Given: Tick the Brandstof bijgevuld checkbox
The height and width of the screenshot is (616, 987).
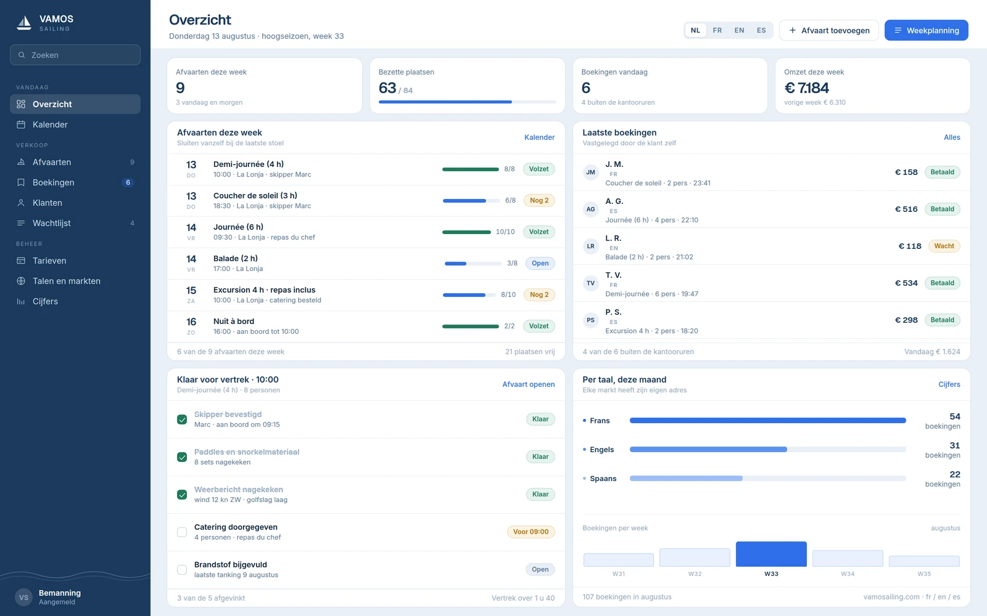Looking at the screenshot, I should pyautogui.click(x=182, y=570).
